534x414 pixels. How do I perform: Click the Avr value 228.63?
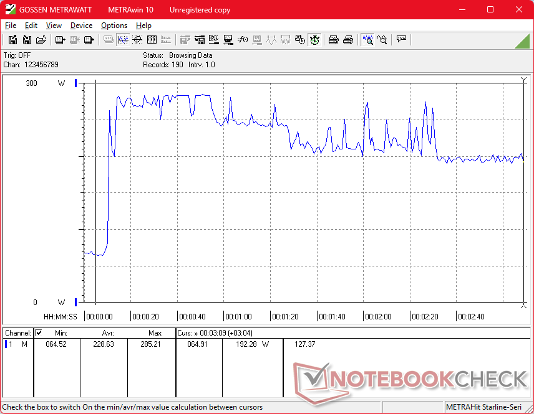104,344
